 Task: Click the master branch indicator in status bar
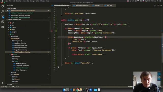click(4, 87)
